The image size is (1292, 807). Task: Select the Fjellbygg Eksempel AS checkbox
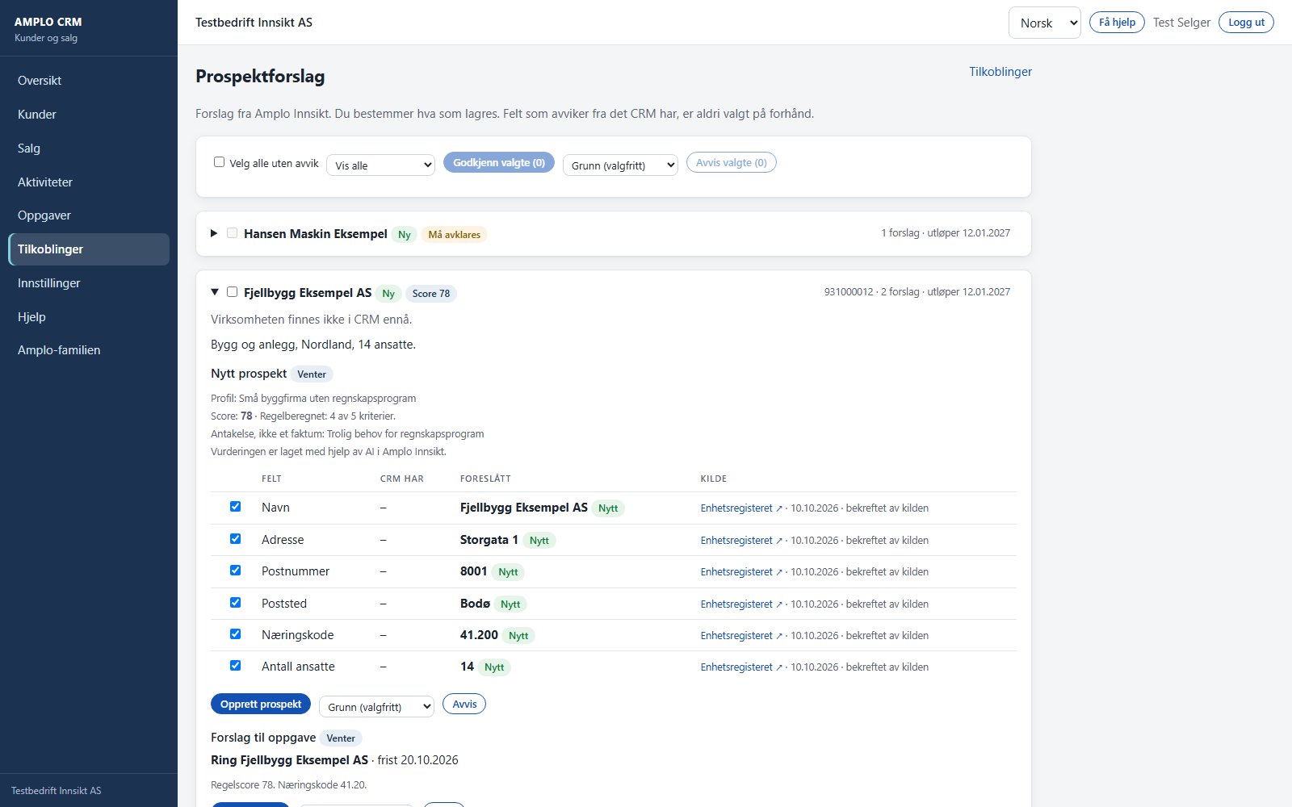(x=233, y=292)
